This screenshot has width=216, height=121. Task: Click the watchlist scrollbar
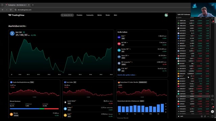point(210,29)
